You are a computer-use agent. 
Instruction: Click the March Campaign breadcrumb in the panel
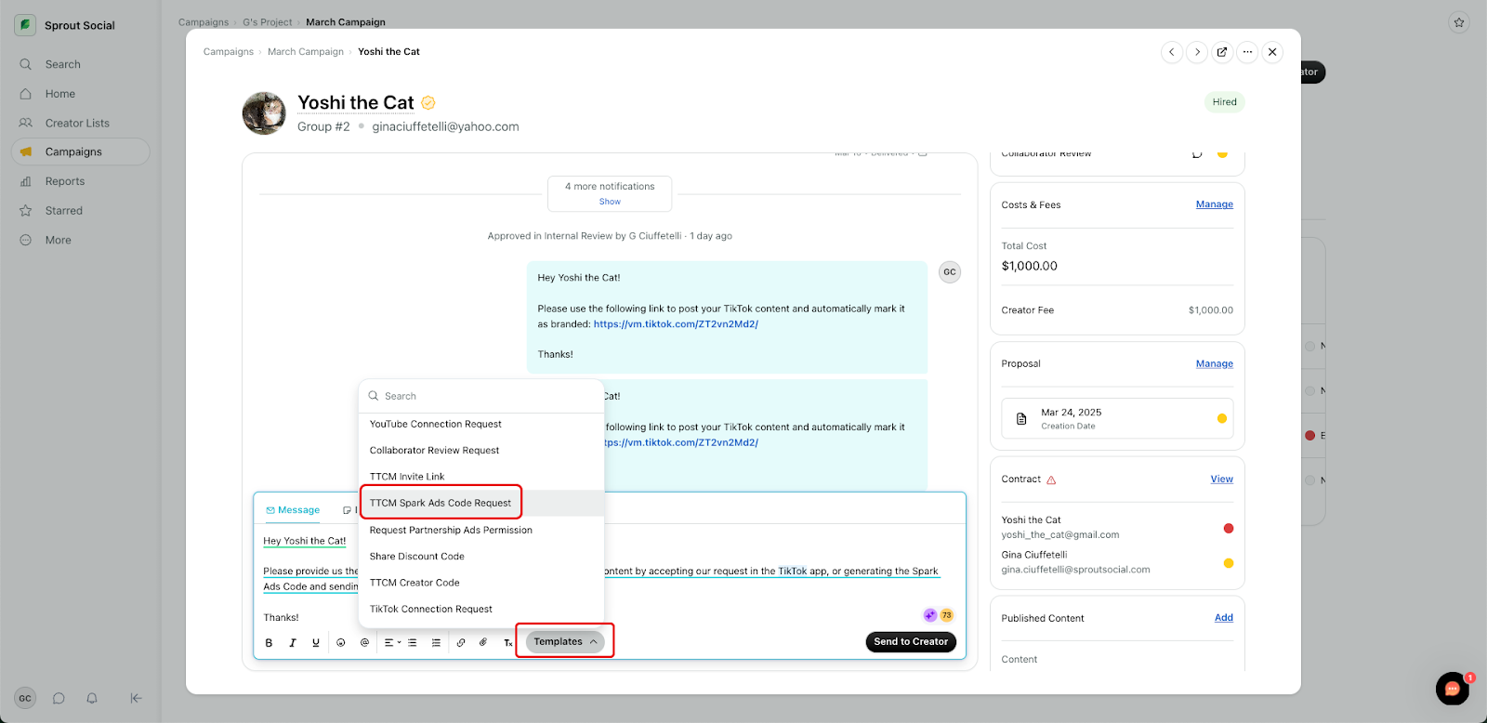[306, 52]
